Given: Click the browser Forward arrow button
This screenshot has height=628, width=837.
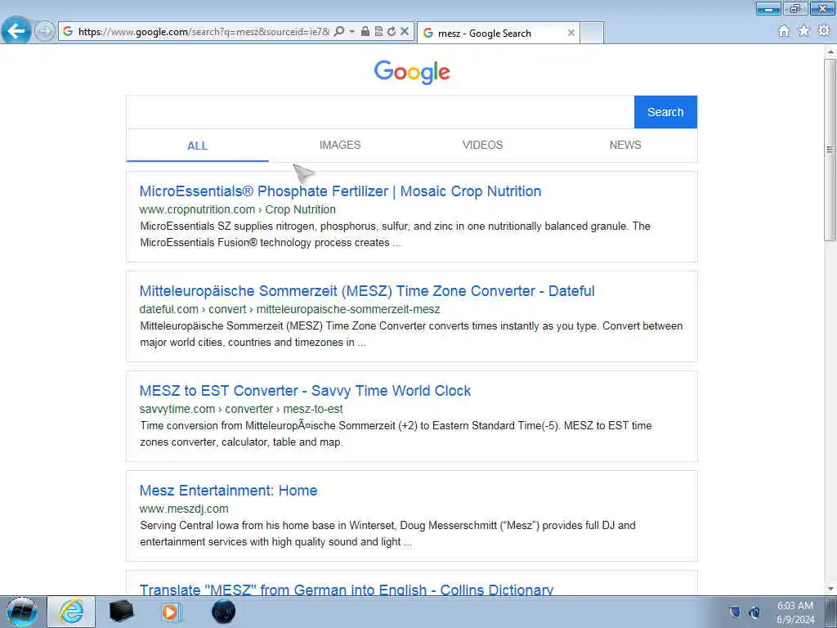Looking at the screenshot, I should tap(45, 31).
